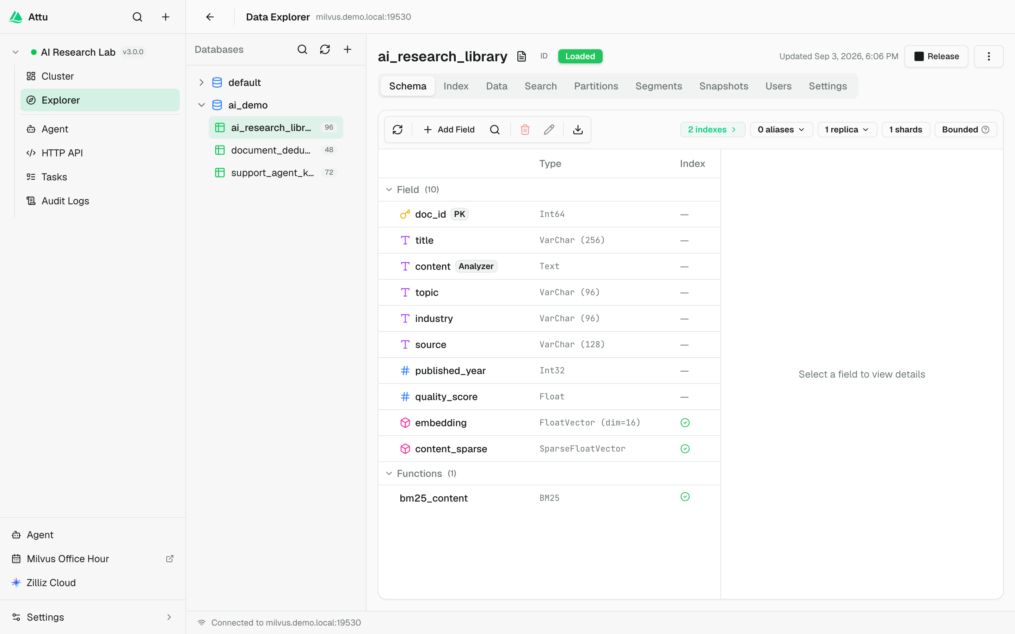This screenshot has width=1015, height=634.
Task: Open the collection description document icon
Action: point(521,56)
